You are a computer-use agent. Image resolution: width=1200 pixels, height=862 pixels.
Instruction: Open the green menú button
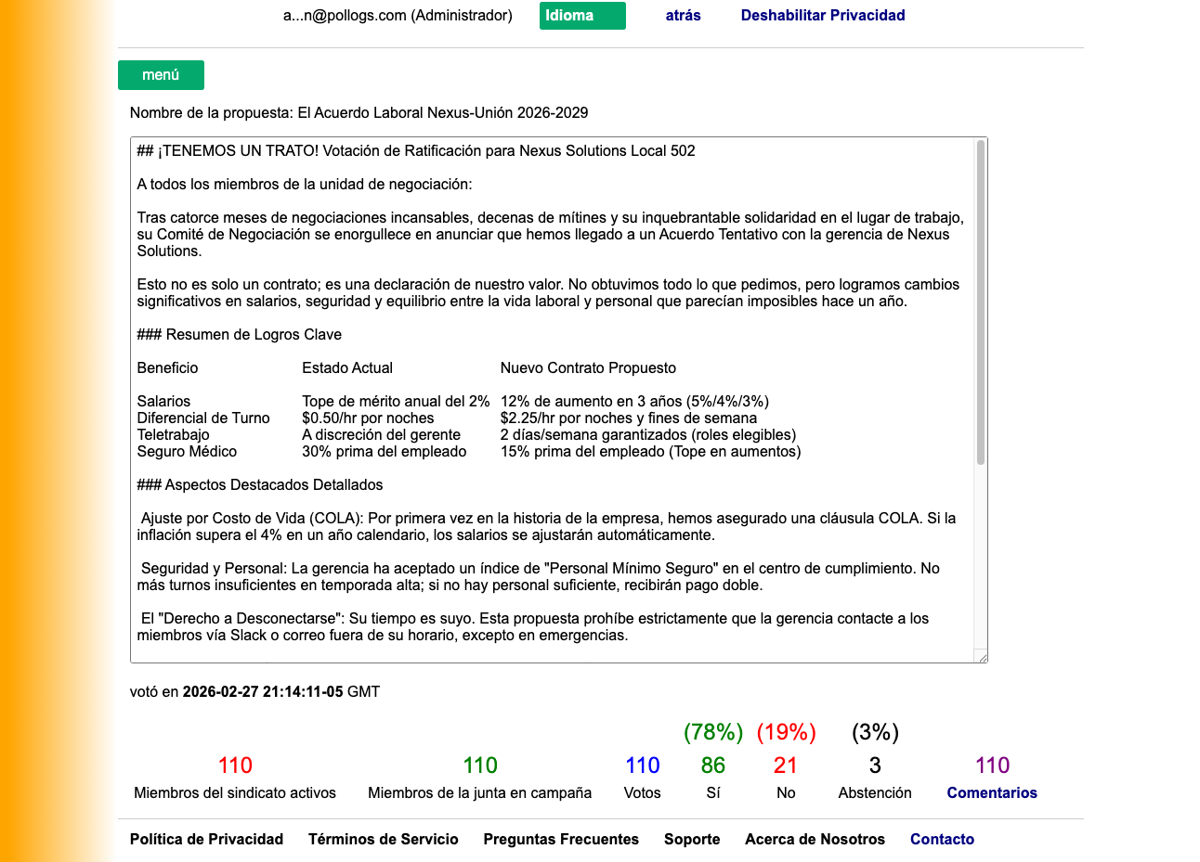tap(161, 75)
